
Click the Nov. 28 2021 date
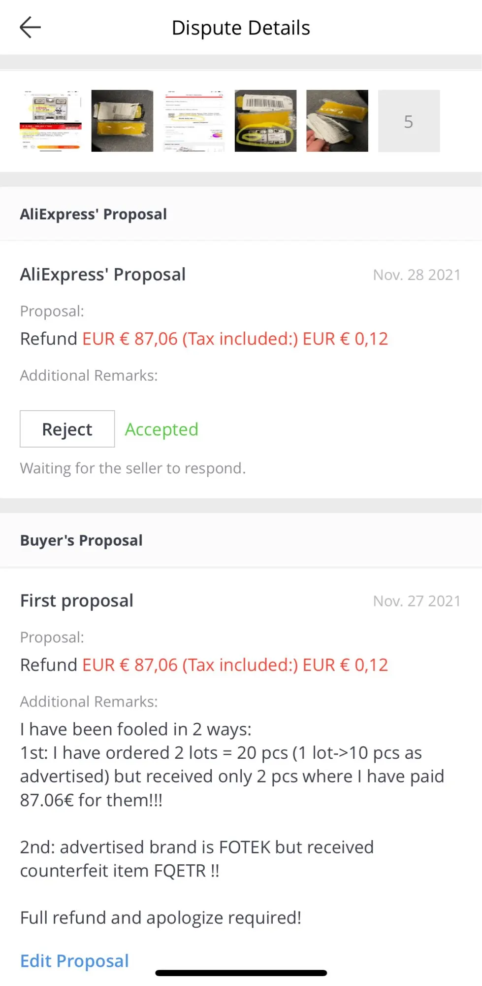click(x=417, y=275)
